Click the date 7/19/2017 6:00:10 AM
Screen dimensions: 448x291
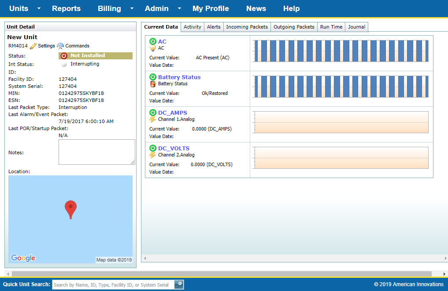pos(86,121)
